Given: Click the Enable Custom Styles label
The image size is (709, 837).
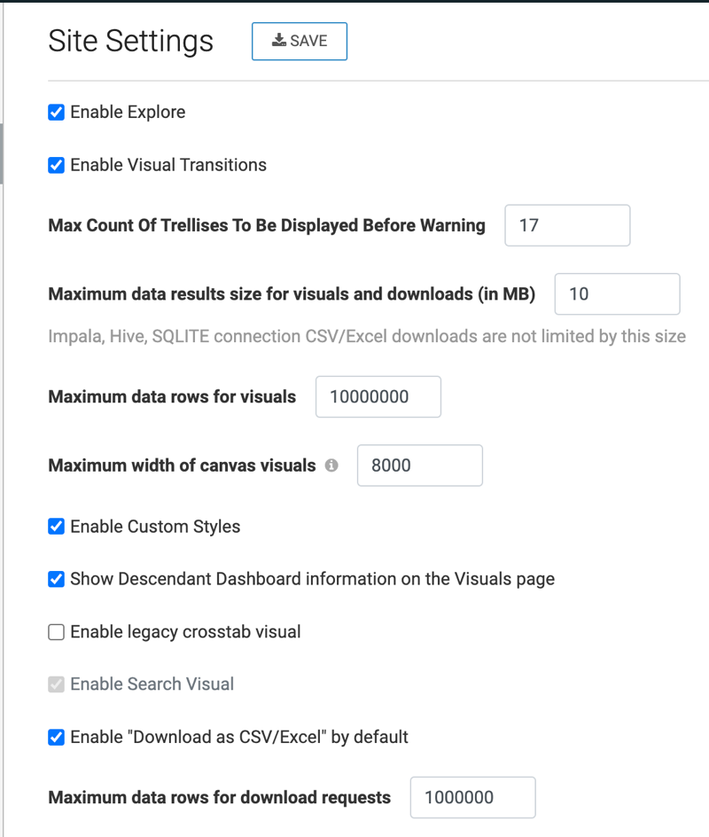Looking at the screenshot, I should tap(155, 527).
